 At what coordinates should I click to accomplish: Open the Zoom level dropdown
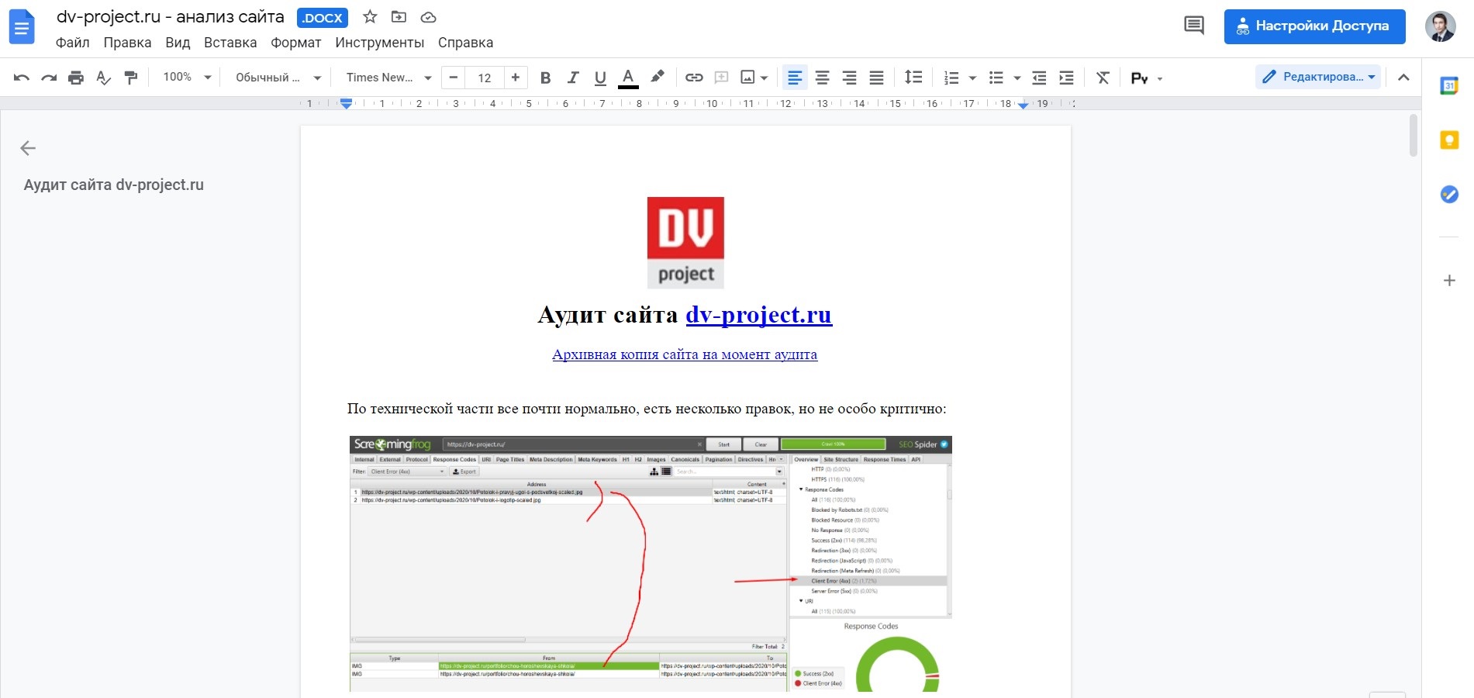[x=186, y=77]
